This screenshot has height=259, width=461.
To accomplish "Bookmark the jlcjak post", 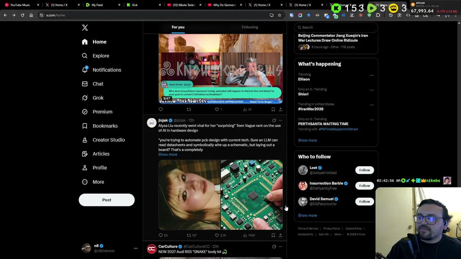I will click(273, 235).
